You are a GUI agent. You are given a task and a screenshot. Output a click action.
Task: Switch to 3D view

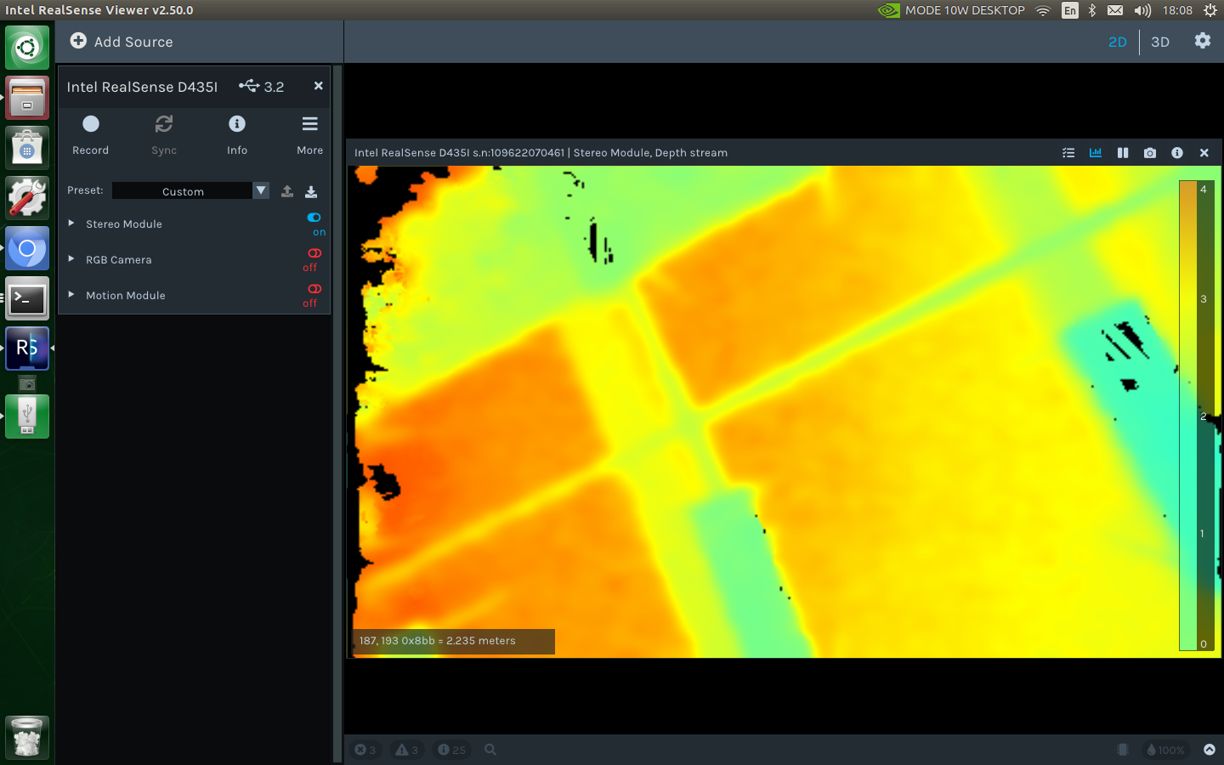click(x=1160, y=42)
